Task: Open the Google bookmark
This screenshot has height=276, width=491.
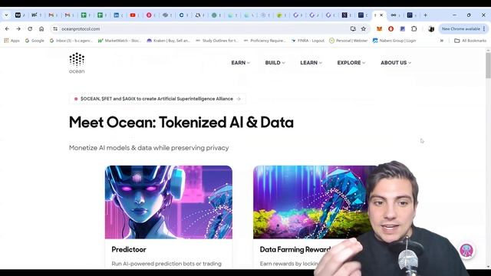Action: (x=35, y=41)
